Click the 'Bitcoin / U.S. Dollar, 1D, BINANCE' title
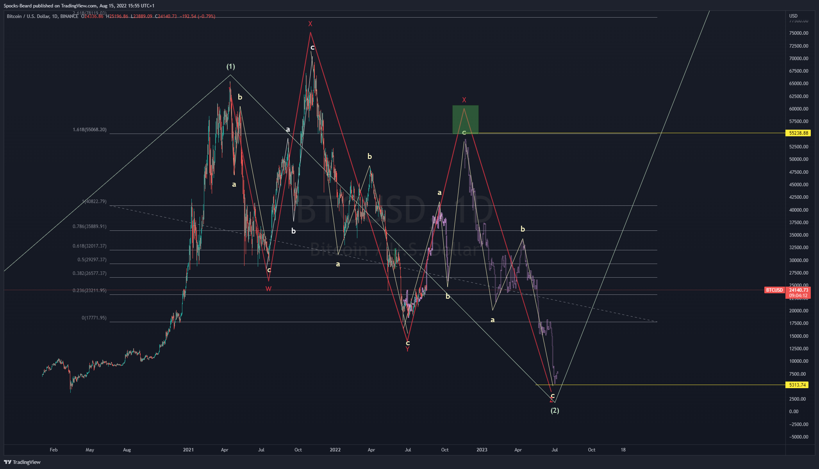This screenshot has width=819, height=469. (x=43, y=16)
